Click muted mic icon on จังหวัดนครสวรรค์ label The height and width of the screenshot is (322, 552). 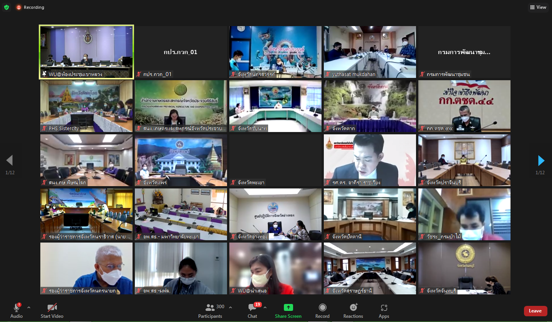click(x=233, y=74)
